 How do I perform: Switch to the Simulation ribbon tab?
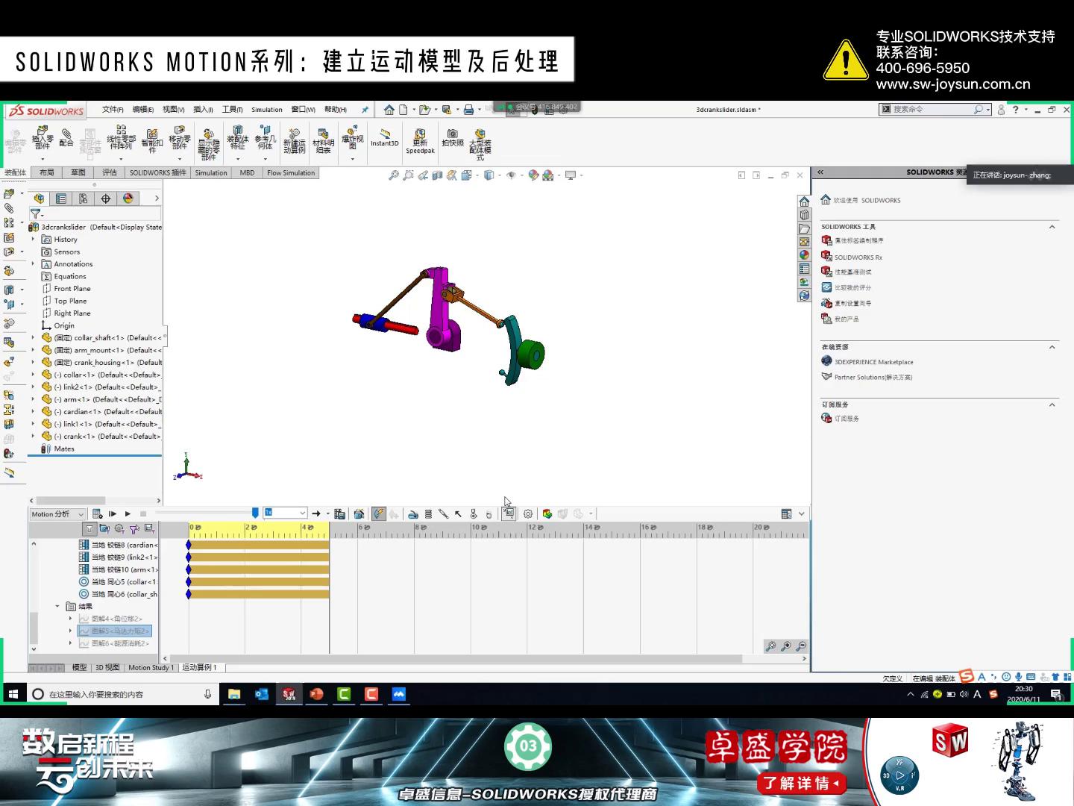click(211, 172)
